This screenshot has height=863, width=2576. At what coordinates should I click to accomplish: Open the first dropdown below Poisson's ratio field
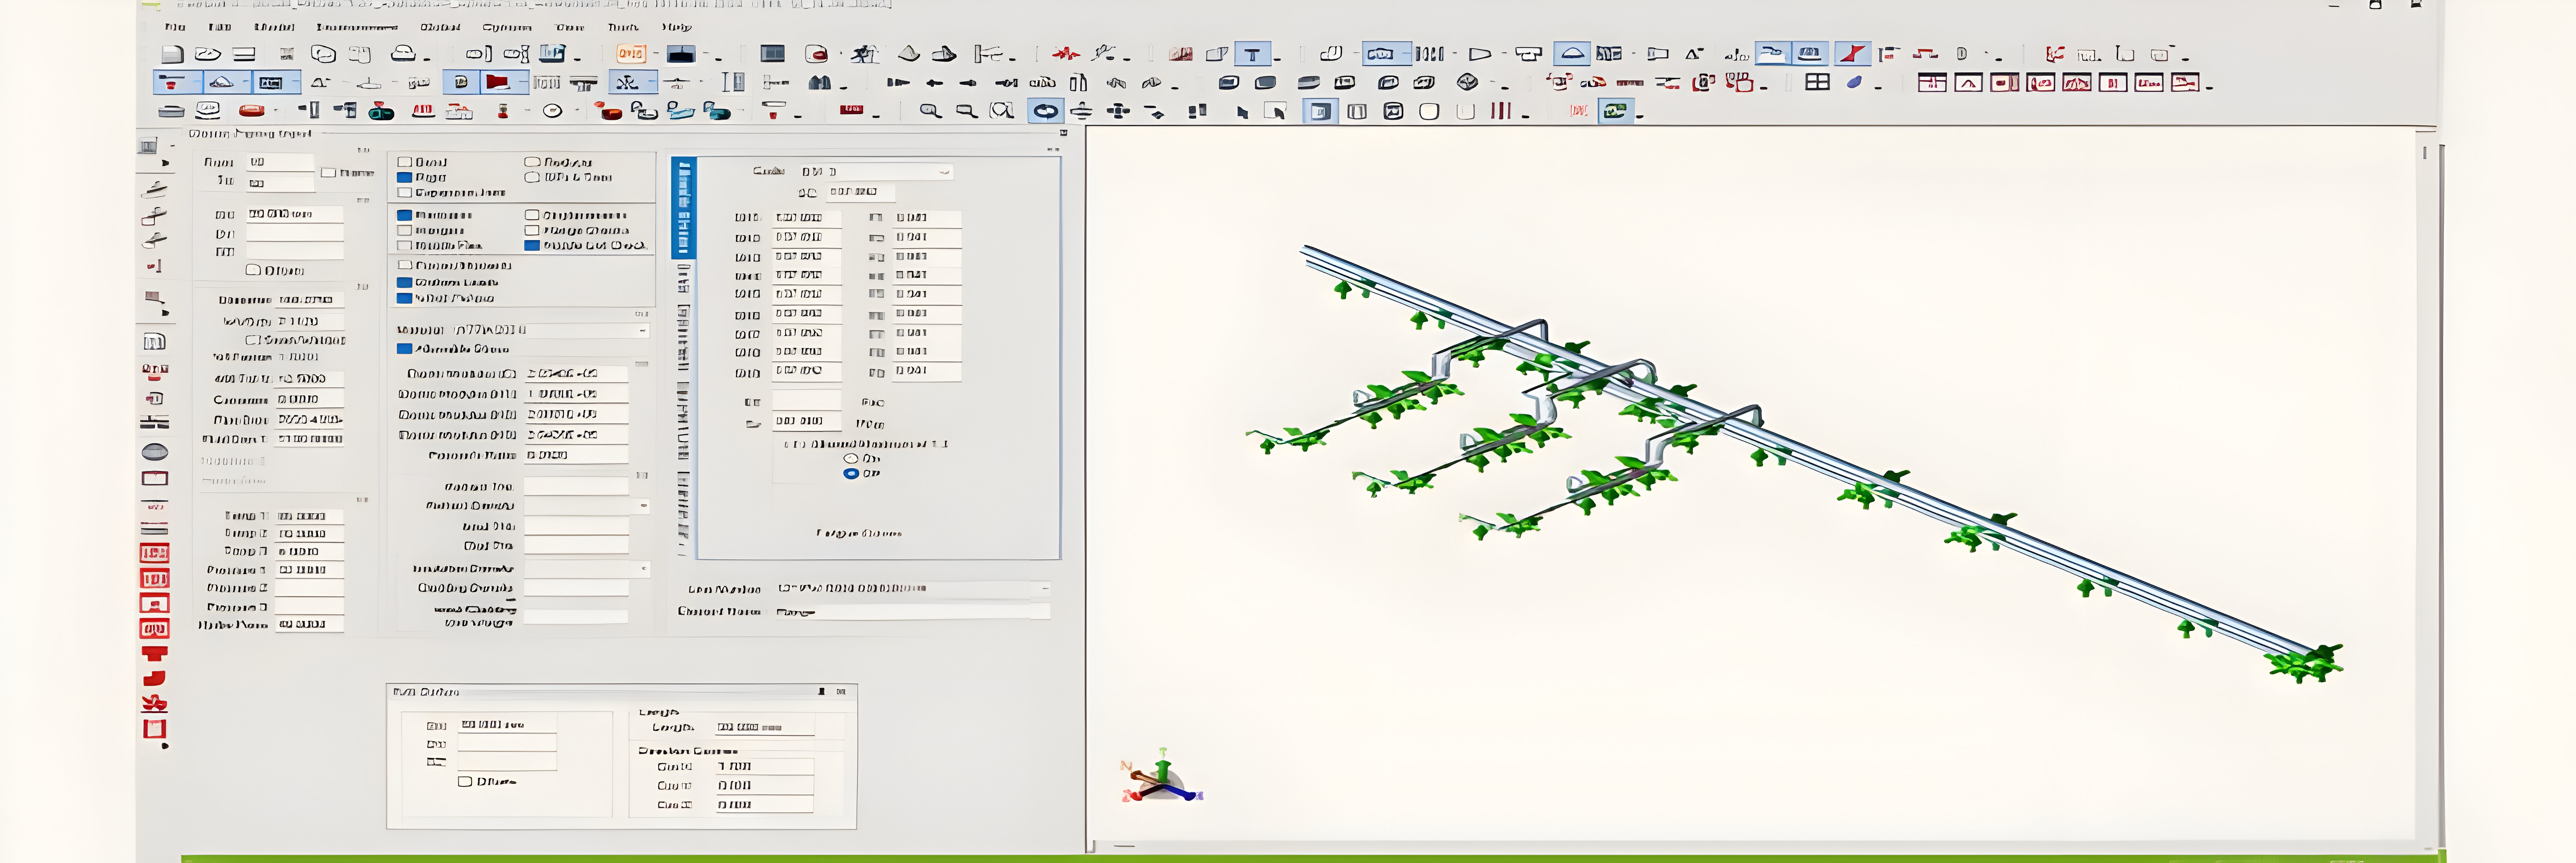click(x=643, y=506)
